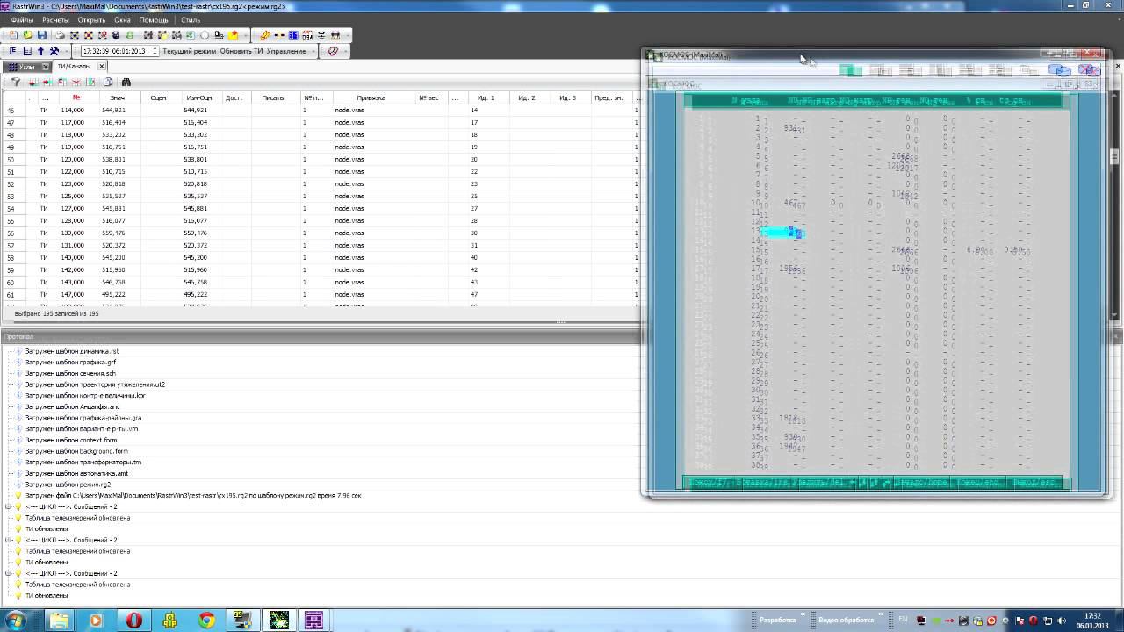
Task: Open dropdown arrow after Управление
Action: pos(313,51)
